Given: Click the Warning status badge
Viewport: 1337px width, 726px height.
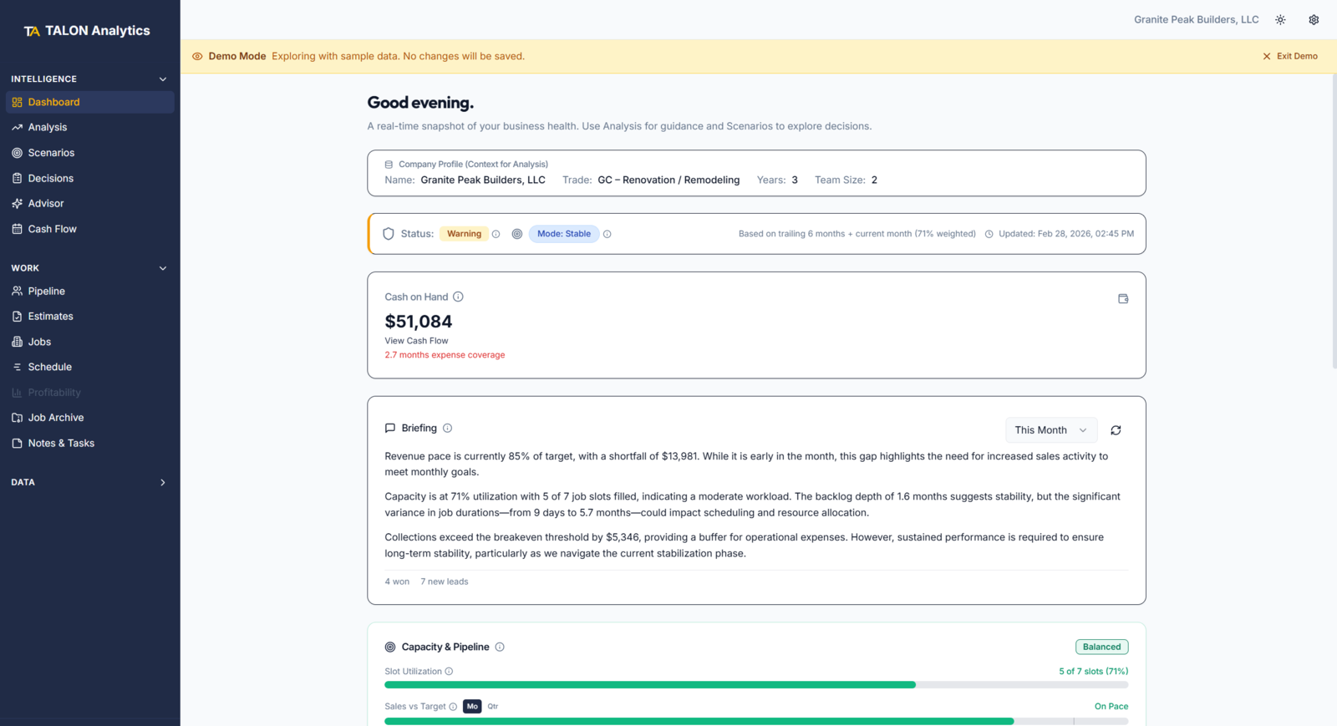Looking at the screenshot, I should 464,234.
